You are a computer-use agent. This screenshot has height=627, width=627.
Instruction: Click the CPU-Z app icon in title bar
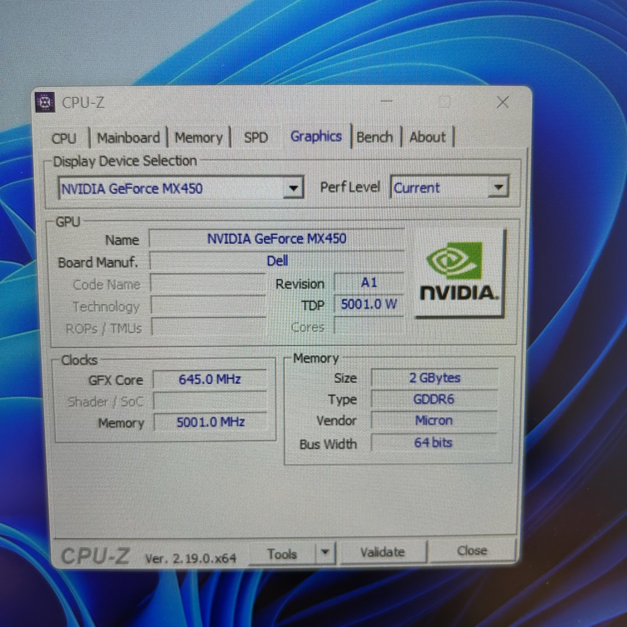pos(45,103)
